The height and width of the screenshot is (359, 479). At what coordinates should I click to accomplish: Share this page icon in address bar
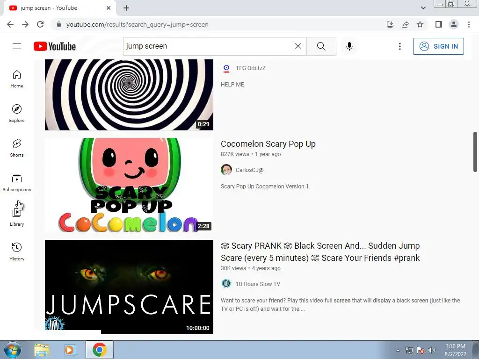coord(405,24)
